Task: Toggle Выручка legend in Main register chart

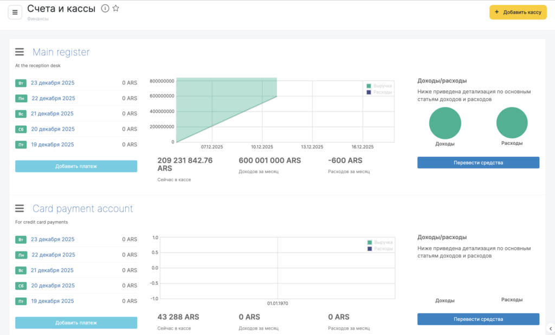Action: point(379,86)
